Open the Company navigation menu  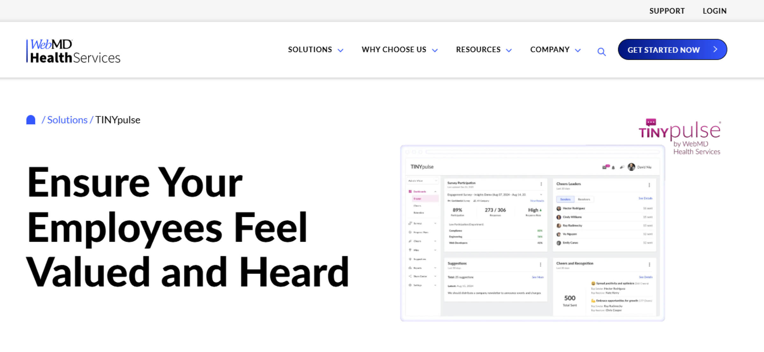[555, 50]
